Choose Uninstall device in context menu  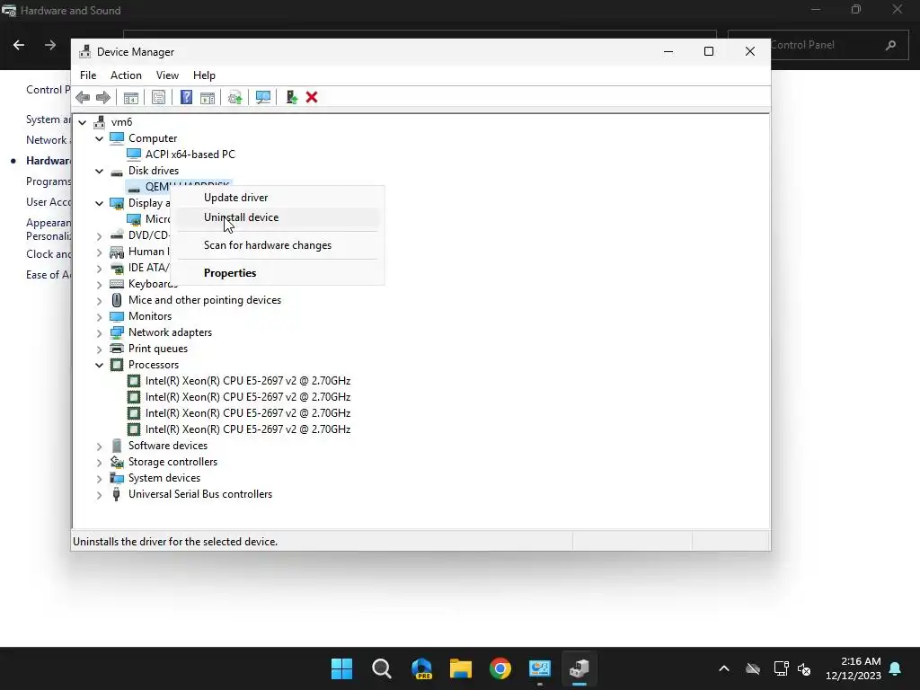coord(278,217)
